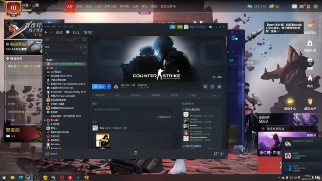Open the trading card thumbnail
Image resolution: width=322 pixels, height=181 pixels.
103,141
